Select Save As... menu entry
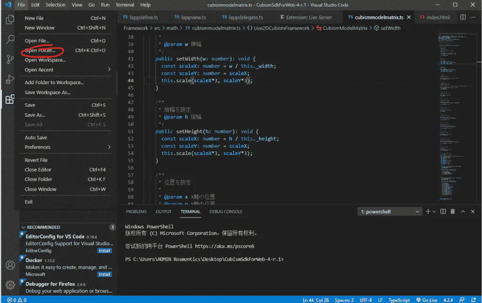The image size is (482, 303). tap(65, 115)
